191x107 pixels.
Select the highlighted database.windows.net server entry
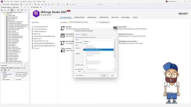[98, 50]
